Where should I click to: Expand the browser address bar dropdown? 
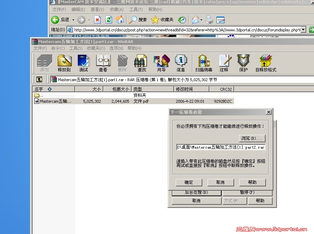pyautogui.click(x=303, y=30)
